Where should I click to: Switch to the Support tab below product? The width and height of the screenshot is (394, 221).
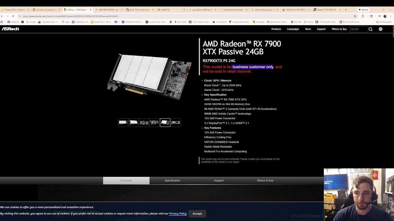[219, 180]
